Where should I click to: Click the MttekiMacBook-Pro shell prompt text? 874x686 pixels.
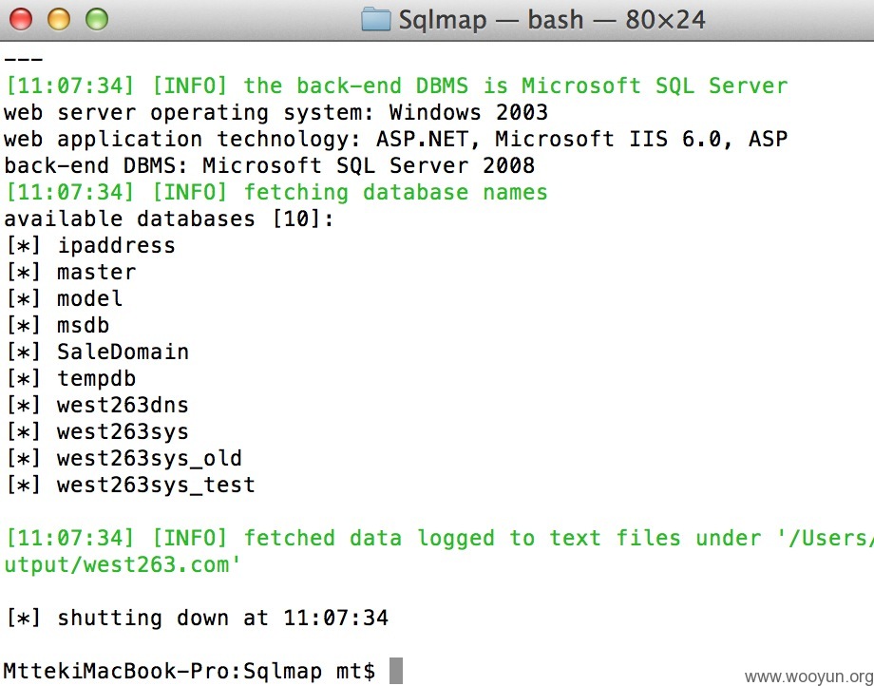point(189,671)
